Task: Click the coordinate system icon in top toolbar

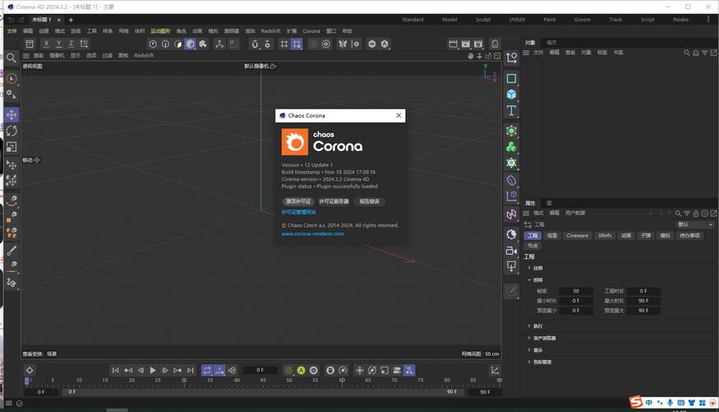Action: tap(84, 44)
